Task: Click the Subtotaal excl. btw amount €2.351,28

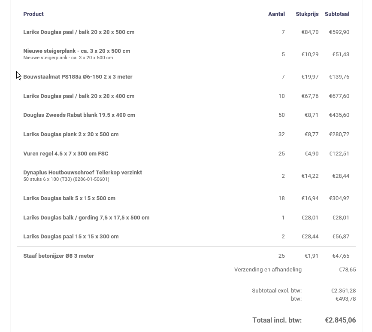Action: click(x=343, y=291)
